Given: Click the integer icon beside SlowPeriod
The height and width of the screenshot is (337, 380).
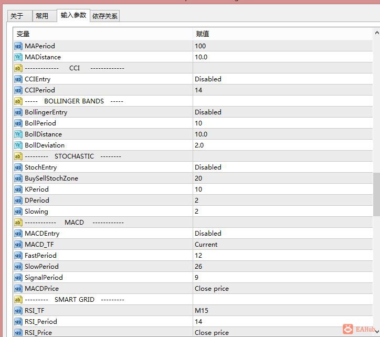Looking at the screenshot, I should click(18, 267).
